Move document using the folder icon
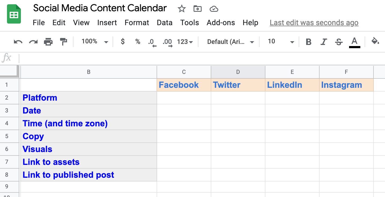 pos(198,9)
